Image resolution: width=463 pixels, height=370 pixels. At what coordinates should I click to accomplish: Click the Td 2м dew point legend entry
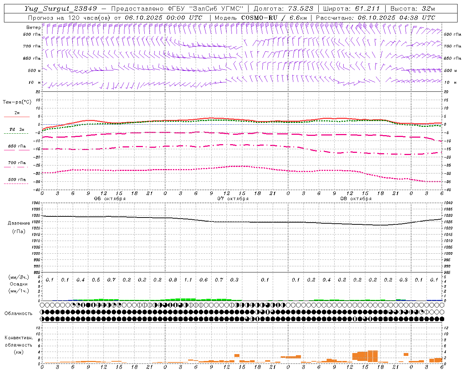[x=17, y=129]
